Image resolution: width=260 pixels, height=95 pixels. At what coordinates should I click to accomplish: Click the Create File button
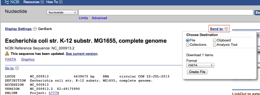tap(197, 72)
